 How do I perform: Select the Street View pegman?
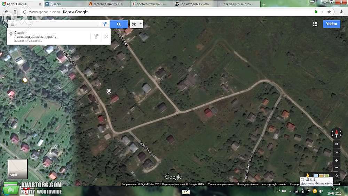coord(308,175)
